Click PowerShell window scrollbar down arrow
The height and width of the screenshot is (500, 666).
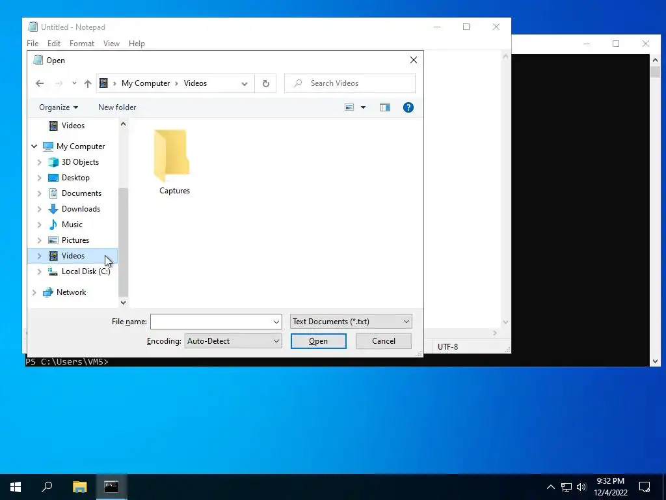655,361
